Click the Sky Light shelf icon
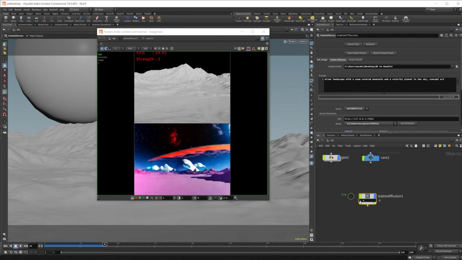Screen dimensions: 462x260 [323, 18]
